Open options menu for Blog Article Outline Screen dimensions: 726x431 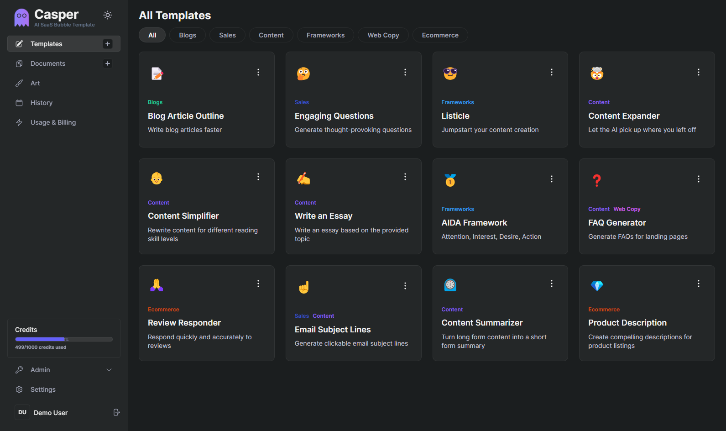click(258, 72)
